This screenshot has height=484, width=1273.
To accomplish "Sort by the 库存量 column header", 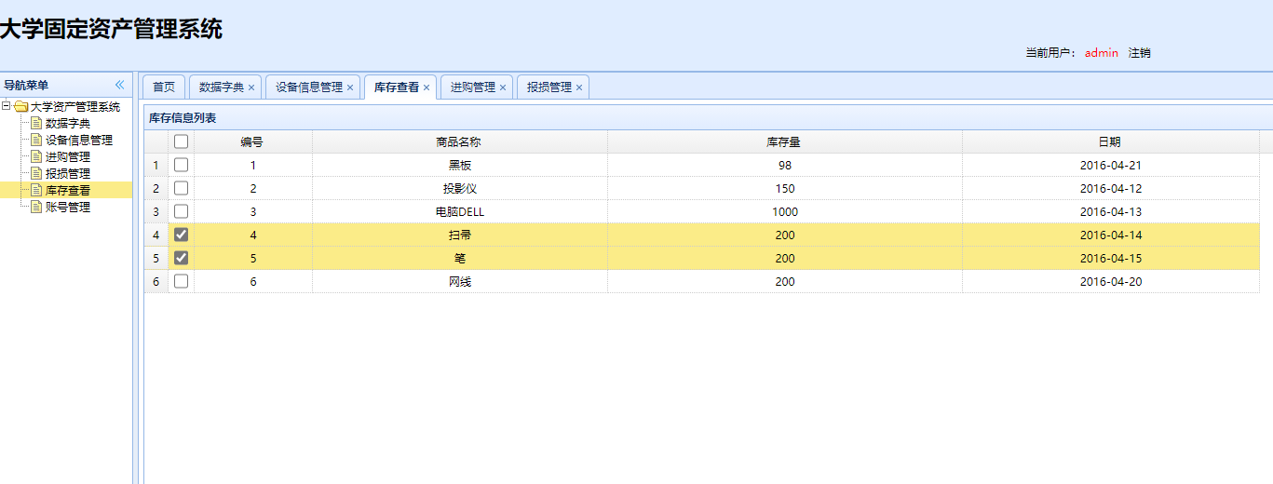I will [784, 141].
